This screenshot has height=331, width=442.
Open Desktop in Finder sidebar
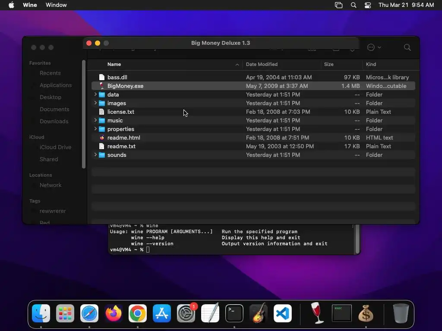point(50,97)
